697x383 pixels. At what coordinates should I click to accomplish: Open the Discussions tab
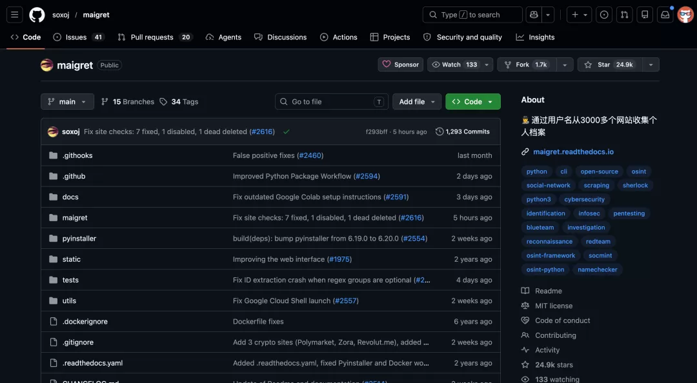click(281, 37)
